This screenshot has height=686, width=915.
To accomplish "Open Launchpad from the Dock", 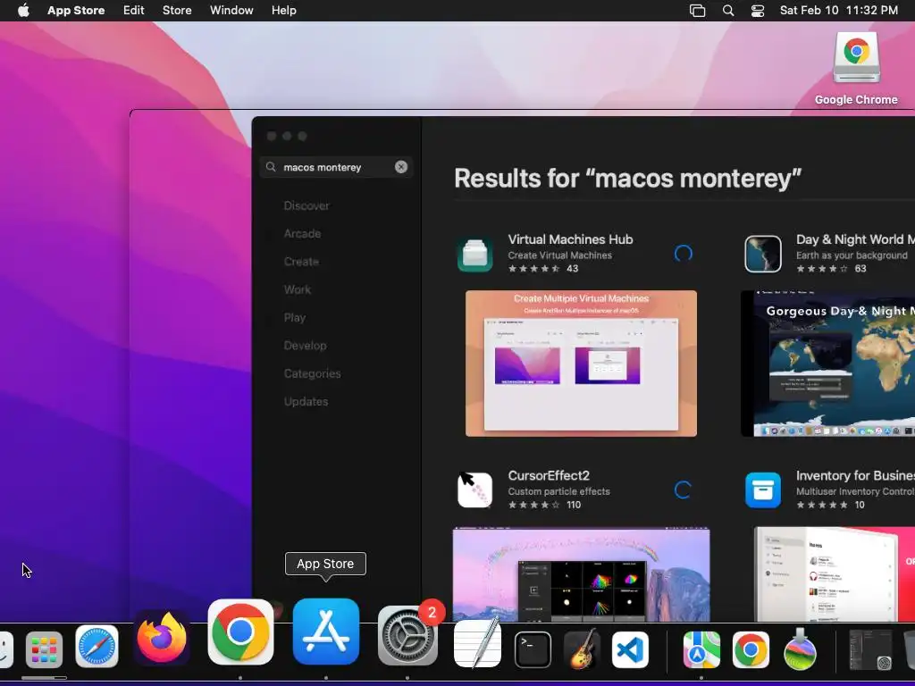I will pos(45,649).
